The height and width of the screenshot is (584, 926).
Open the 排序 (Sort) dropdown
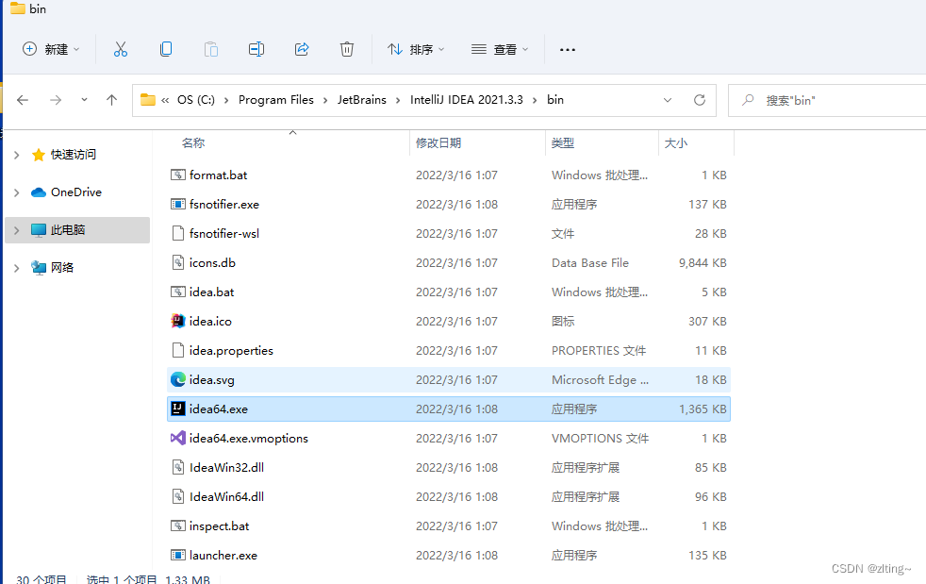[416, 49]
